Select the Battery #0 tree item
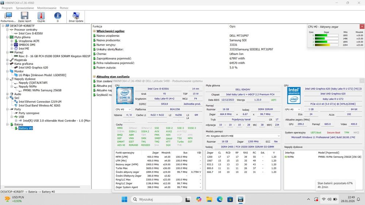Screen dimensions: 365x205 [x=26, y=128]
